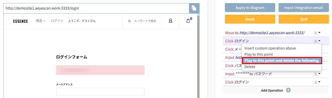Screen dimensions: 332x98
Task: Open the user account icon
Action: click(170, 21)
